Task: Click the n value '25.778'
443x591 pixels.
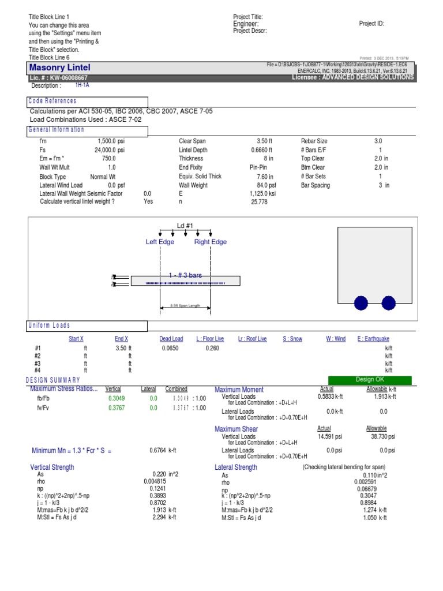Action: tap(259, 202)
